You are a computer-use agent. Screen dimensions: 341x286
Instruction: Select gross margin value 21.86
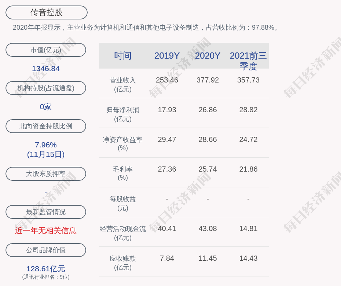coord(248,169)
